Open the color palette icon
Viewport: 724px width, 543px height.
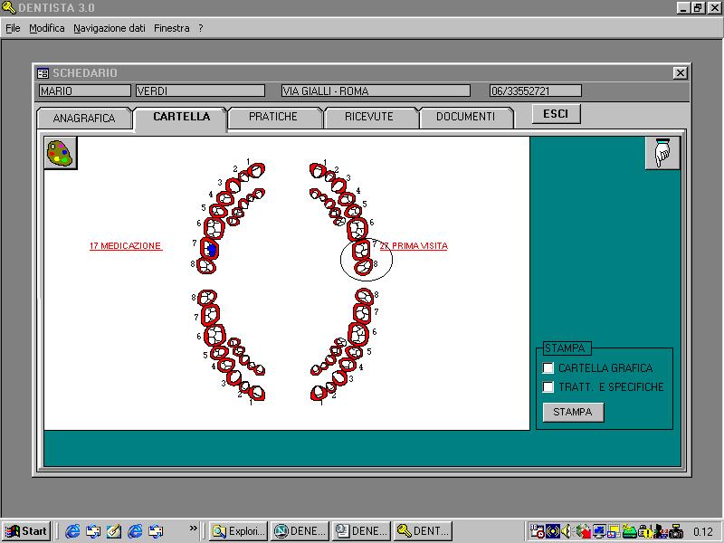click(61, 153)
